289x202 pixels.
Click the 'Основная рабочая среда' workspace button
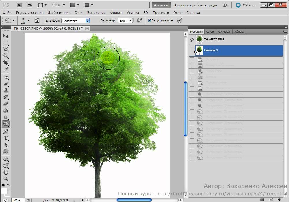click(x=196, y=5)
